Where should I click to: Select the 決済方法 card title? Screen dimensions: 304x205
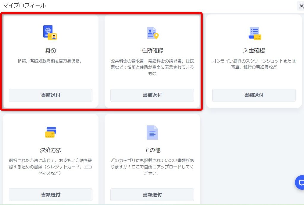click(x=50, y=150)
